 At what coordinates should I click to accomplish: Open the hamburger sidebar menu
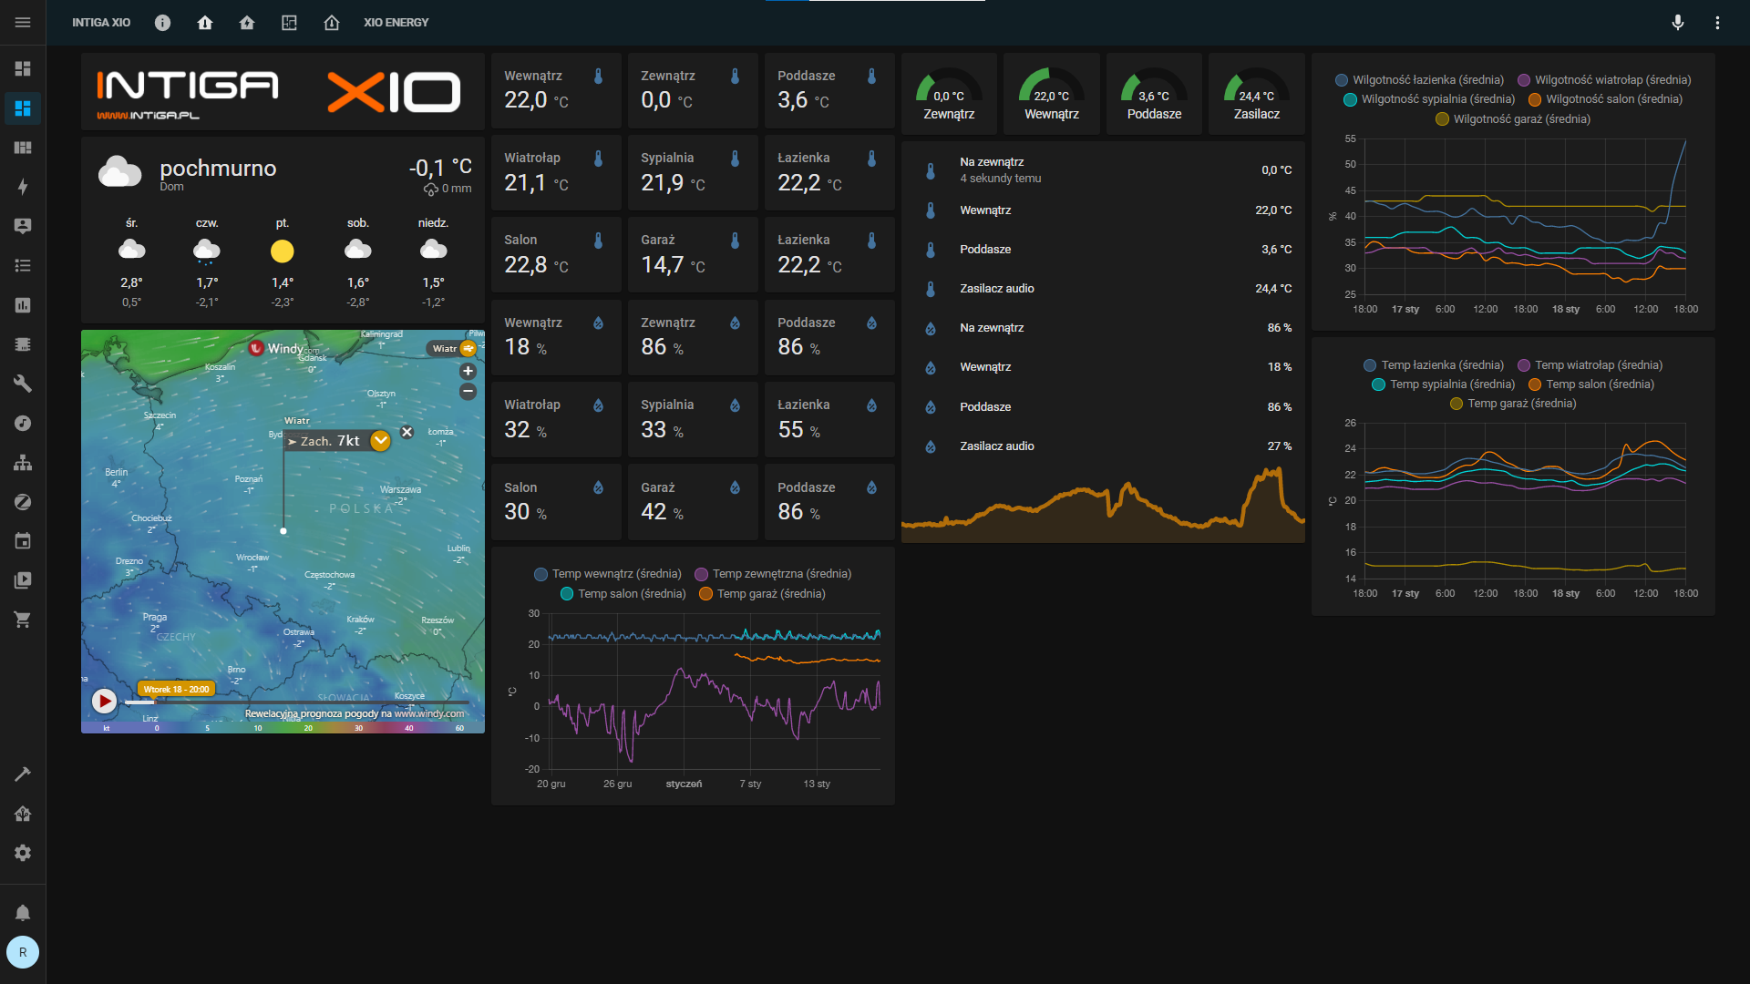pyautogui.click(x=23, y=23)
